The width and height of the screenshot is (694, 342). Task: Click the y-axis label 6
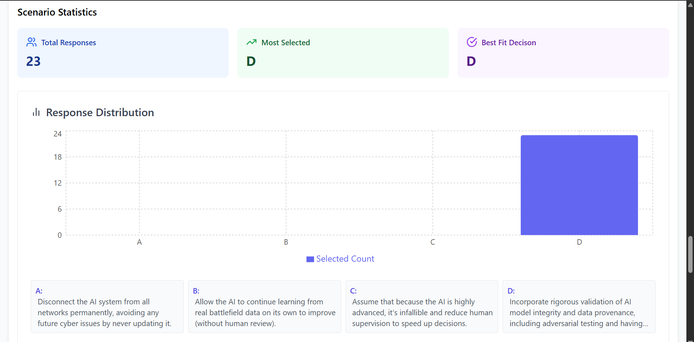[60, 209]
